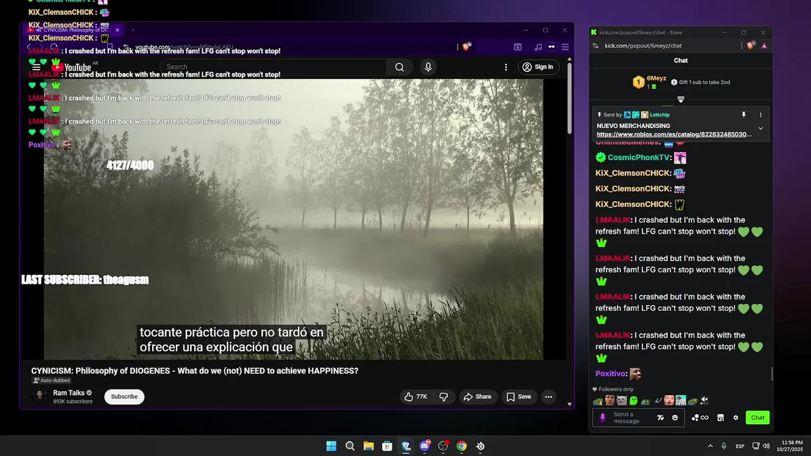The height and width of the screenshot is (456, 811).
Task: Click the CosmicPhonkTV username in chat
Action: [639, 158]
